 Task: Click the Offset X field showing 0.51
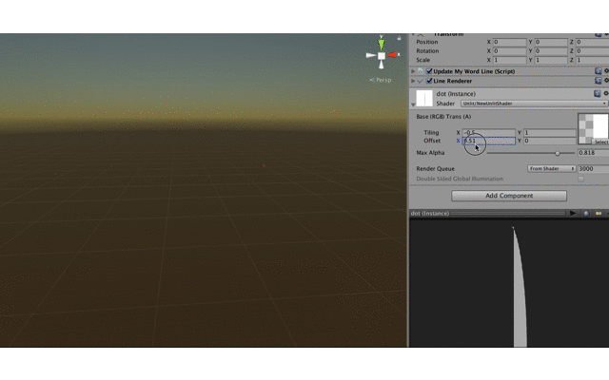[488, 141]
